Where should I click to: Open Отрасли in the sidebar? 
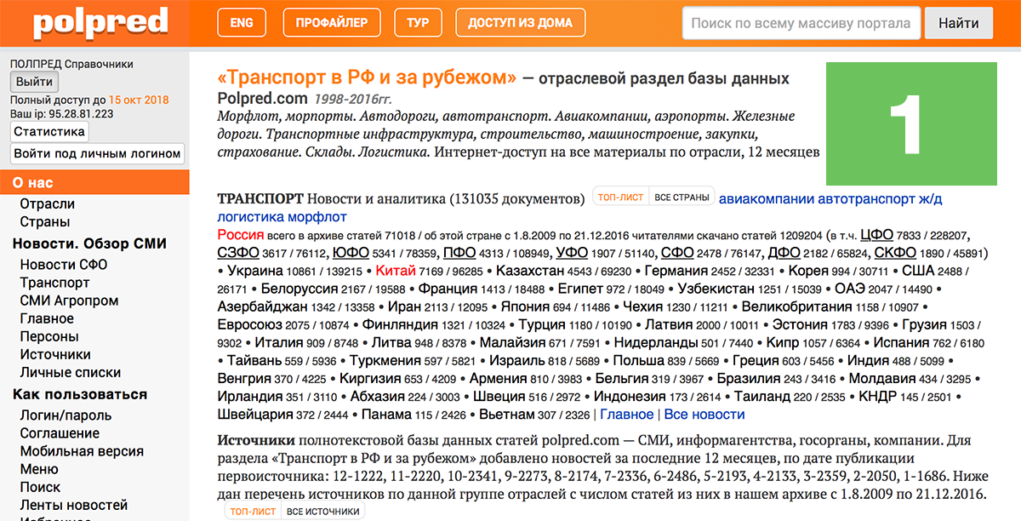pos(48,204)
